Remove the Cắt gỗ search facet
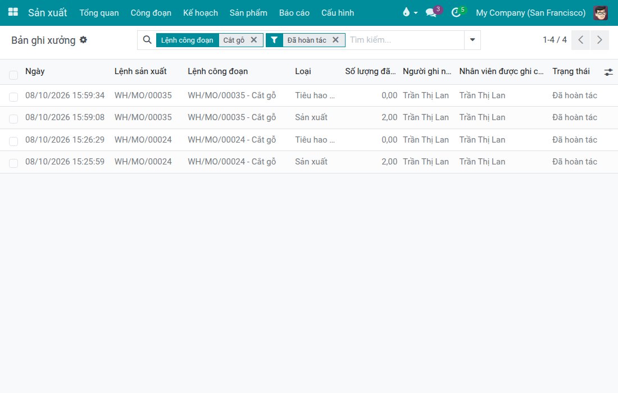The image size is (618, 393). click(254, 40)
